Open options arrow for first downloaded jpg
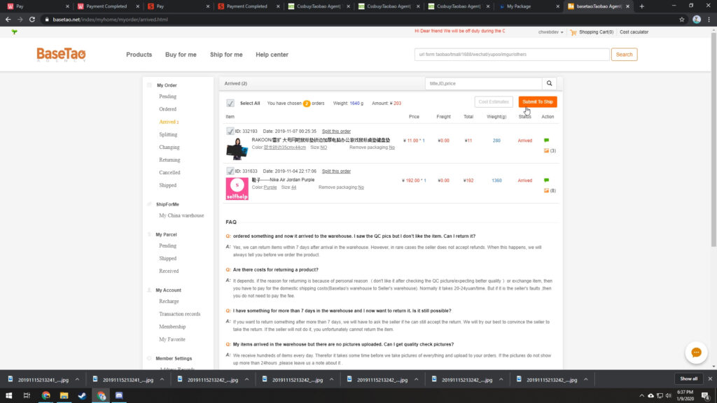The width and height of the screenshot is (717, 403). point(77,379)
